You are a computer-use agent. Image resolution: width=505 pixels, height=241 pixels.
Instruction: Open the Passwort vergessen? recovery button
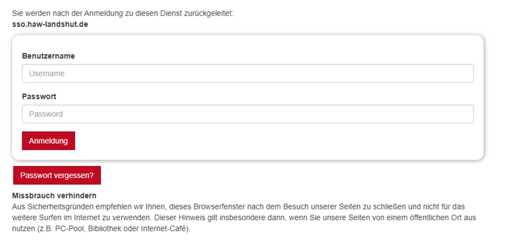pyautogui.click(x=57, y=175)
